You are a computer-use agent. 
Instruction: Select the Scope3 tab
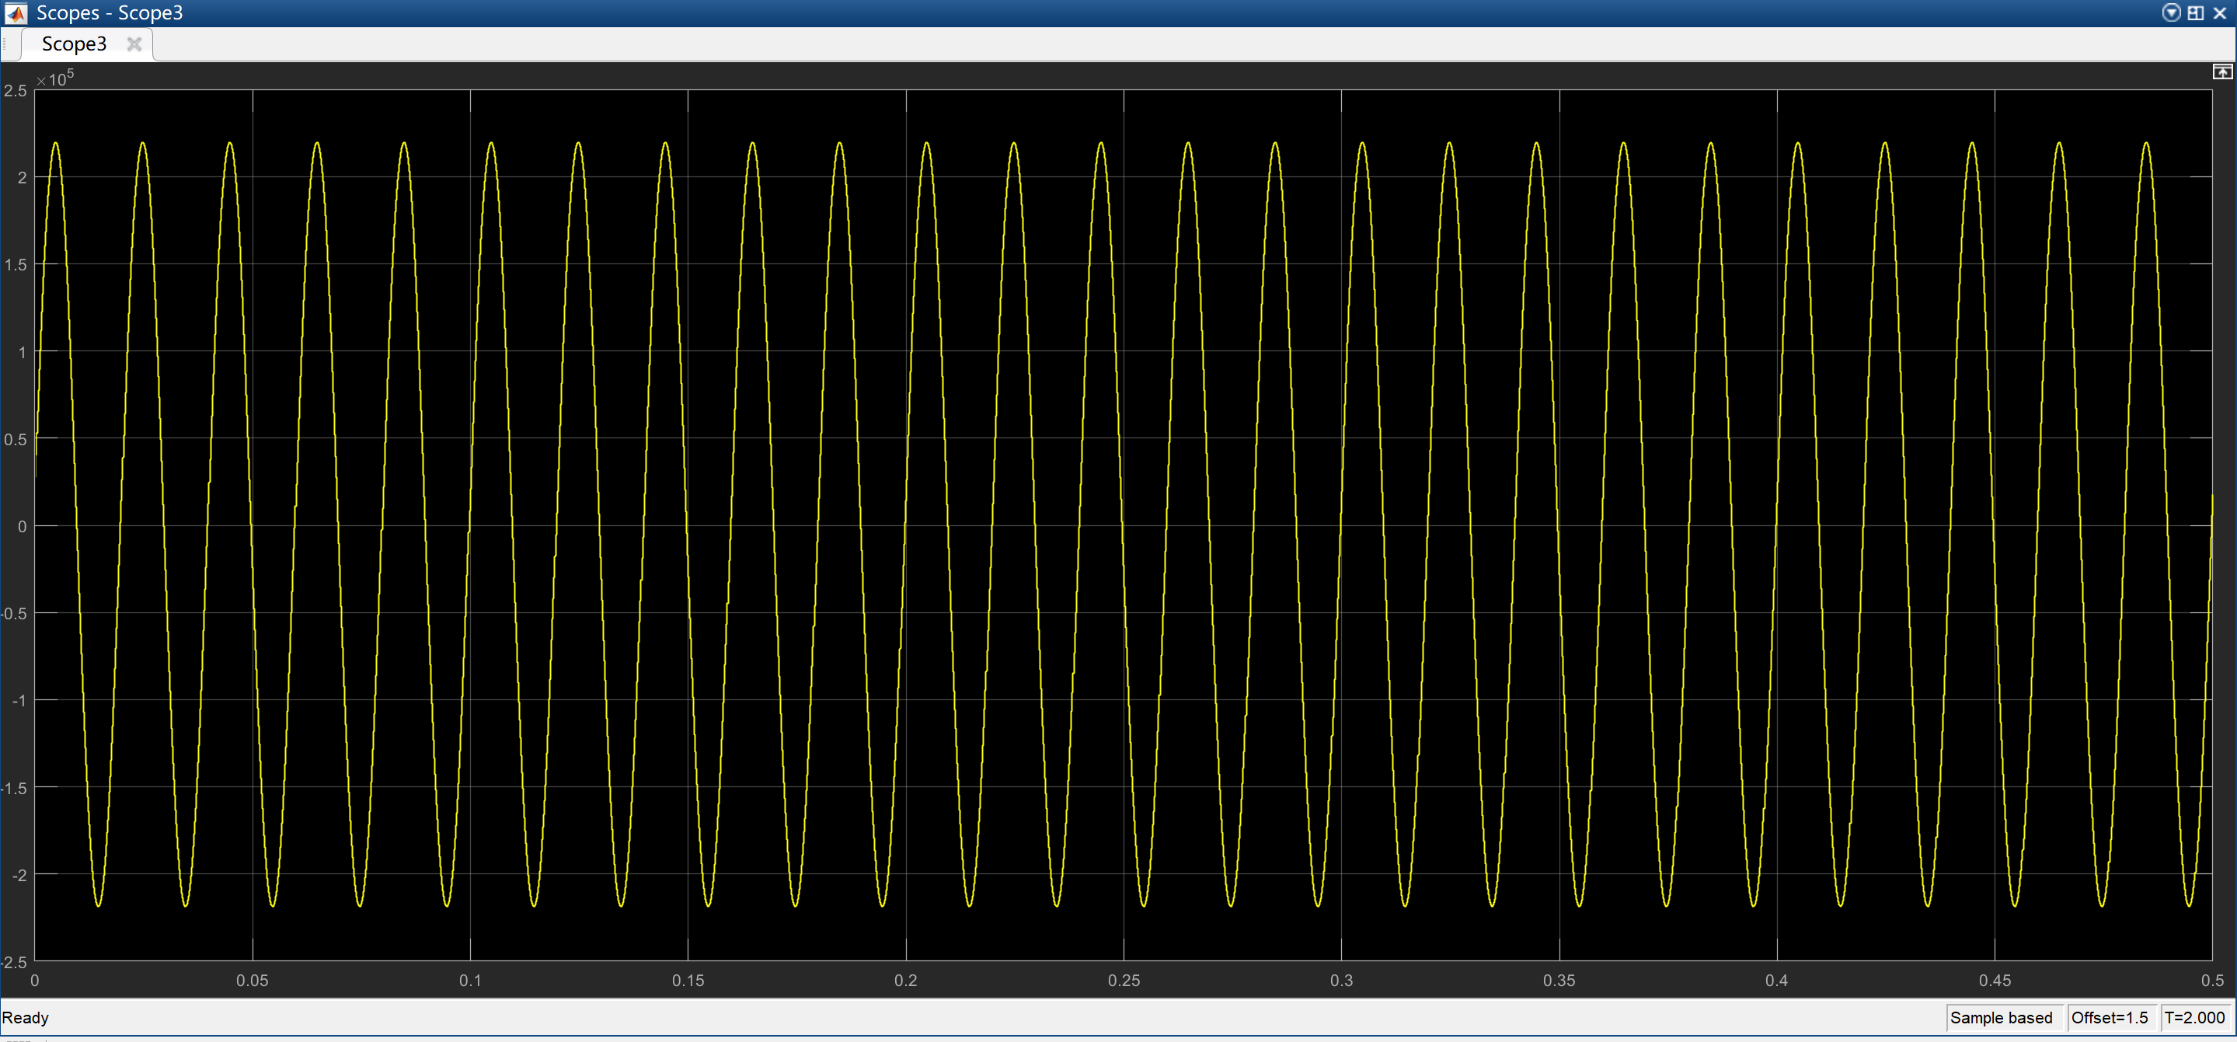(74, 44)
